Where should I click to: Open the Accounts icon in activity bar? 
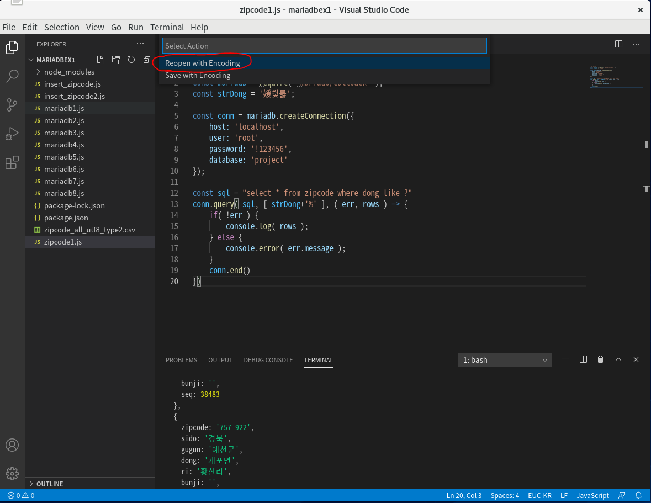(x=12, y=445)
